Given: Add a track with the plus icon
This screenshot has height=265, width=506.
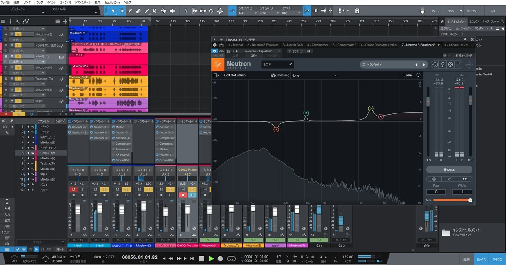Looking at the screenshot, I should click(x=65, y=21).
